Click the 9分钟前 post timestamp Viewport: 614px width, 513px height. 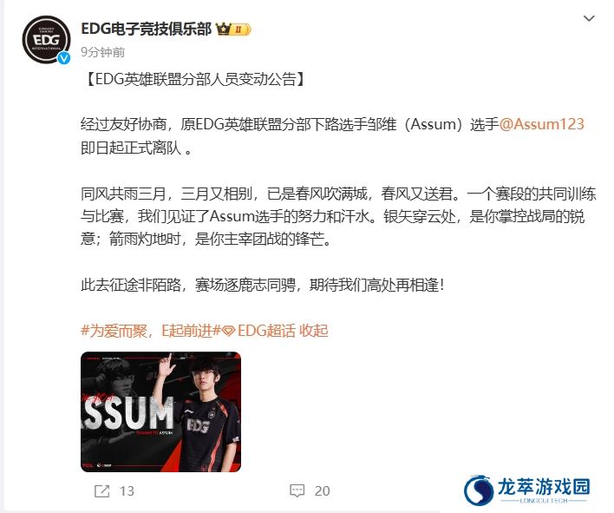[x=103, y=52]
